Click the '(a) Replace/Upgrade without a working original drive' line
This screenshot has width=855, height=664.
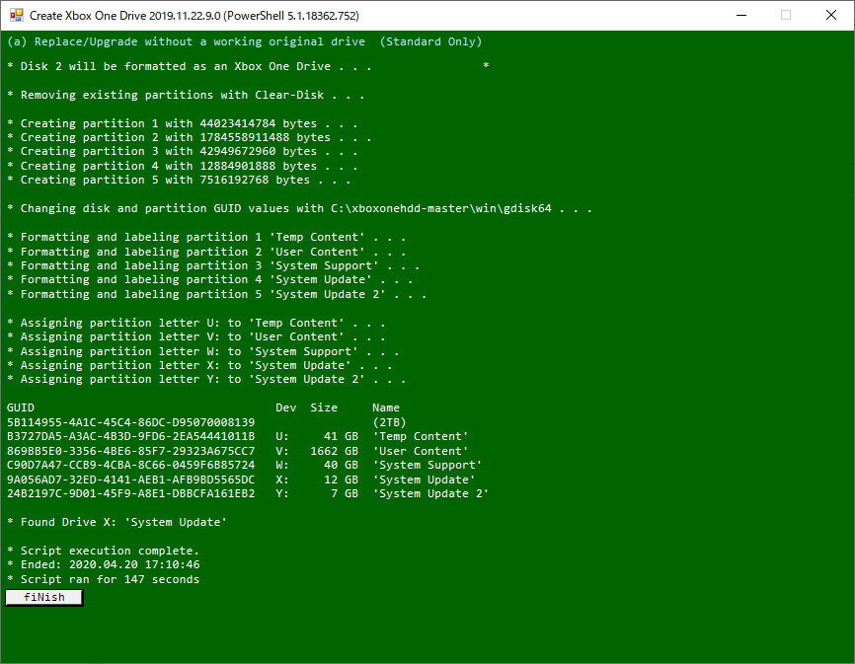click(244, 42)
